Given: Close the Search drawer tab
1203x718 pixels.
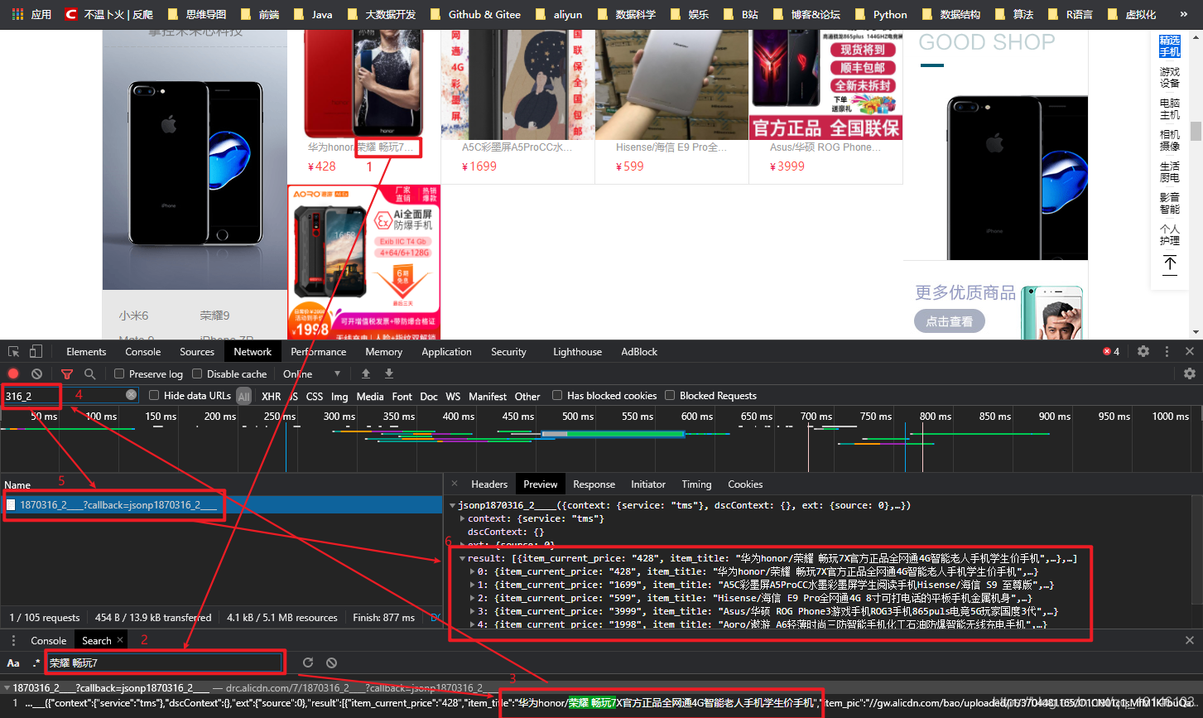Looking at the screenshot, I should tap(120, 640).
